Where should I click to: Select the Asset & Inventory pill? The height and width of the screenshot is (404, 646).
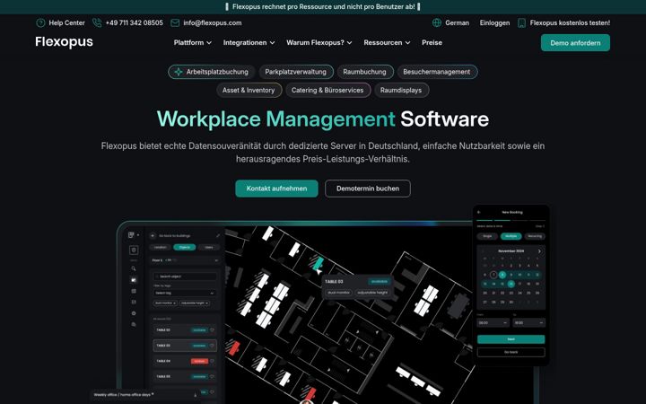pos(249,91)
